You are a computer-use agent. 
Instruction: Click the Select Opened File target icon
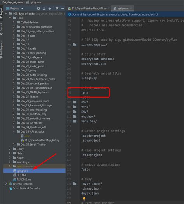(x=38, y=9)
